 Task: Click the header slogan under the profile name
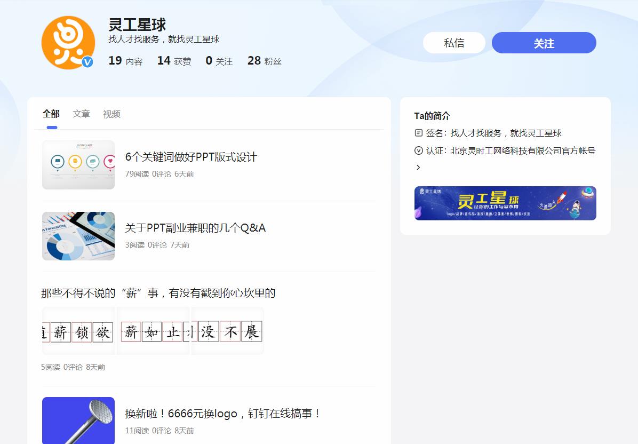pos(164,39)
